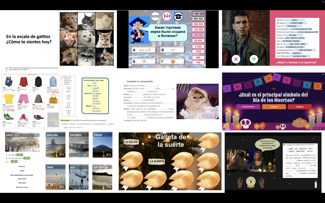Select answer В with the Raffaello logo

(x=172, y=50)
